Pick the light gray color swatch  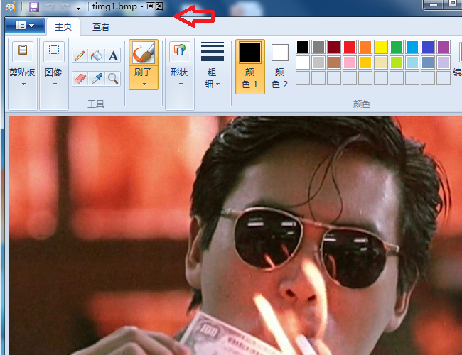pyautogui.click(x=318, y=62)
